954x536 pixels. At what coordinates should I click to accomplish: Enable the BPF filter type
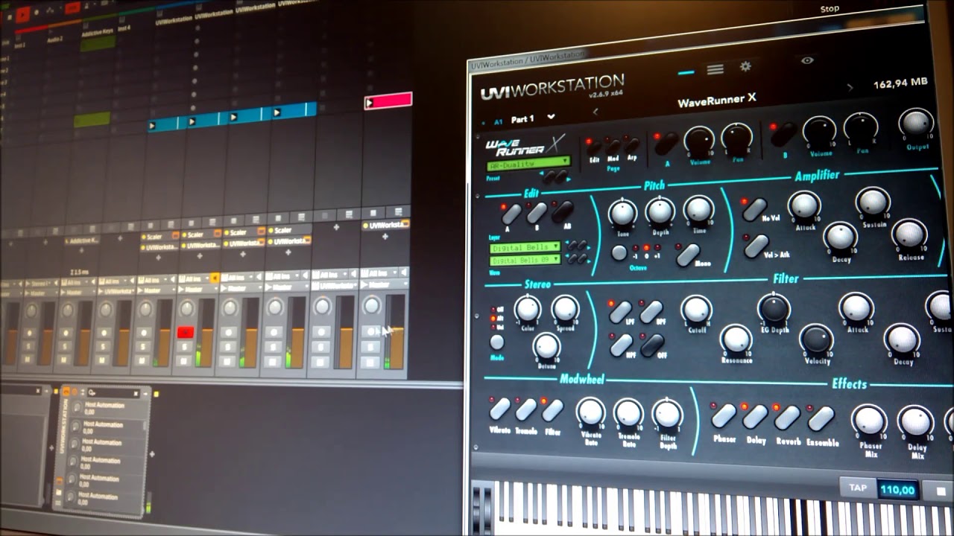coord(651,311)
